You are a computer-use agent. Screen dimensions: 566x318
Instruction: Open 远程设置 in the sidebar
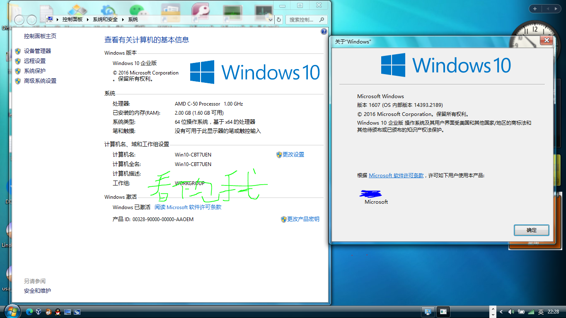(35, 61)
